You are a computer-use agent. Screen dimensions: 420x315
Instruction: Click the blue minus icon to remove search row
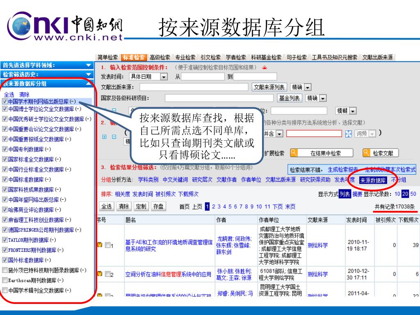pos(114,137)
